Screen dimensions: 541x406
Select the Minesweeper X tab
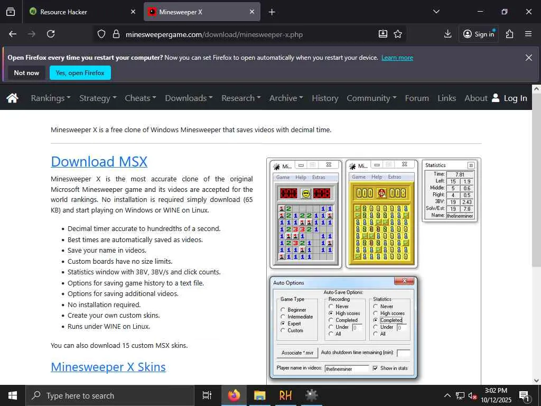pos(202,12)
